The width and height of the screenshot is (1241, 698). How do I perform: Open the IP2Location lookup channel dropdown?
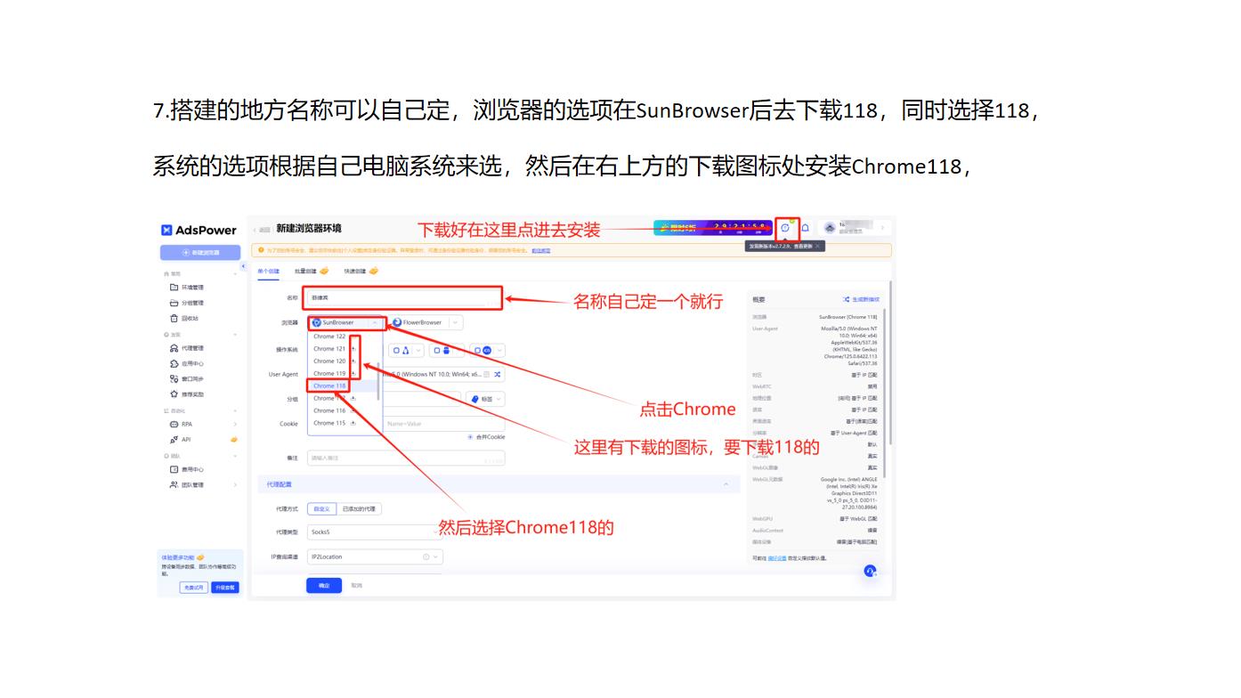[x=375, y=556]
